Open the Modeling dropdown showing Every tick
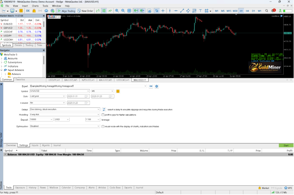The width and height of the screenshot is (294, 195). tap(65, 115)
